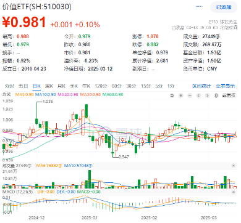The image size is (241, 223).
Task: Click the MACD (12,26,9) parameters label
Action: tap(17, 192)
